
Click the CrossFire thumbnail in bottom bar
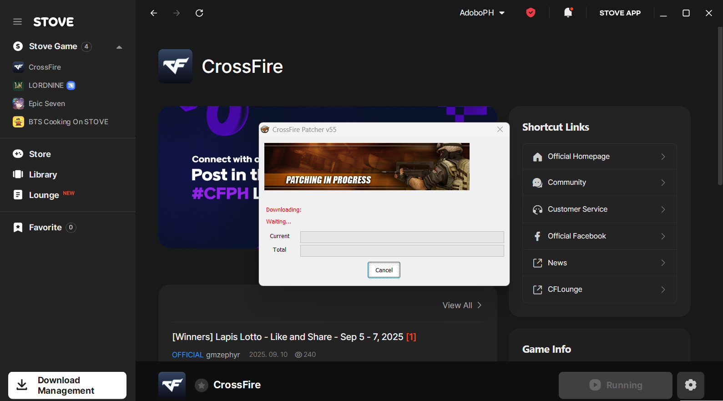point(172,385)
